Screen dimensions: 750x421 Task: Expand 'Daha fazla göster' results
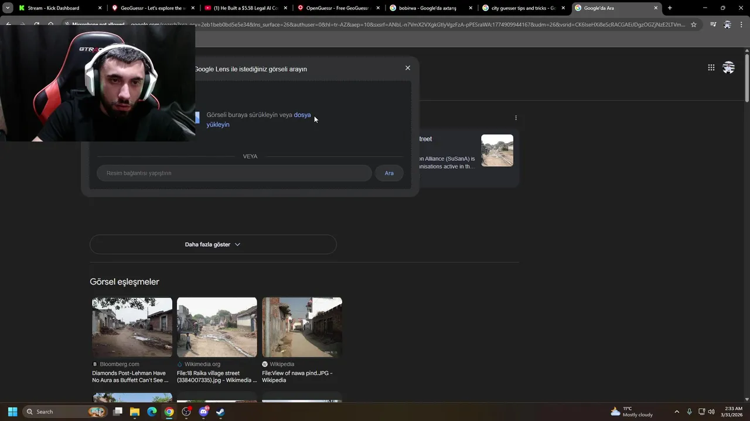(x=213, y=244)
